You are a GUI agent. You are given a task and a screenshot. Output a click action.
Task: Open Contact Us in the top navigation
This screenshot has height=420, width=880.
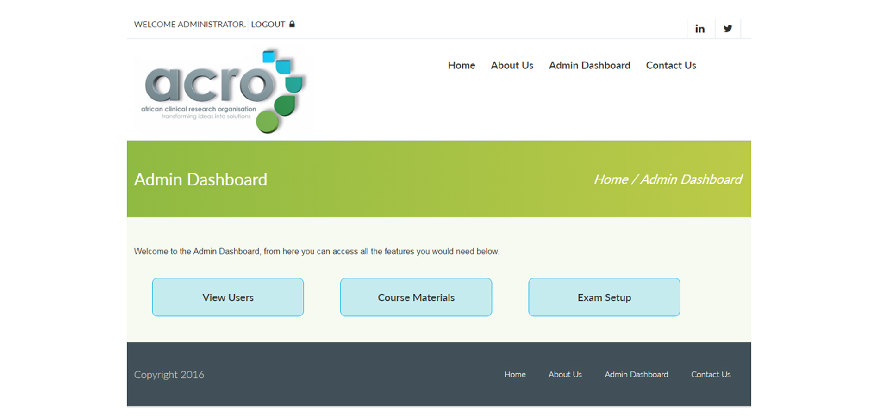671,65
